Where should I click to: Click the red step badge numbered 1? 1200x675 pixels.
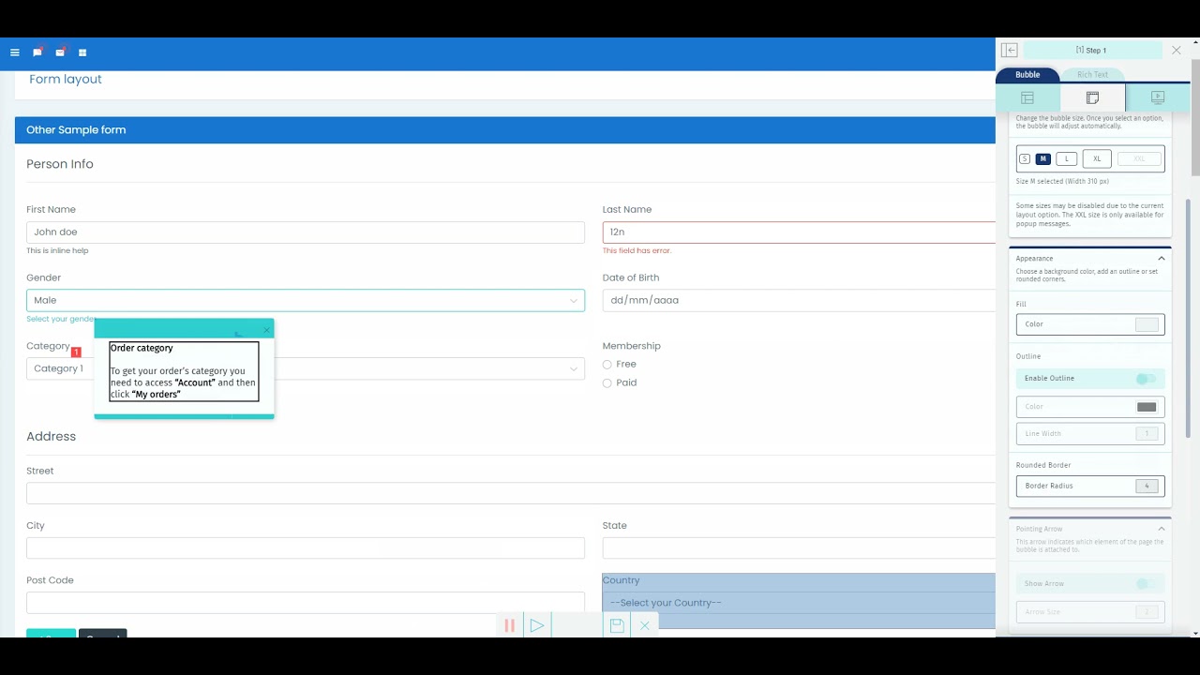[76, 352]
